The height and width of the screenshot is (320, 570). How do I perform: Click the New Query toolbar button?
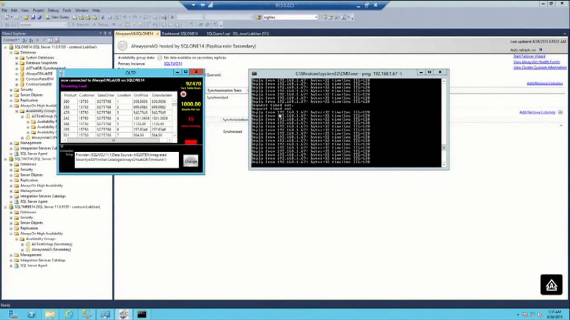[57, 17]
